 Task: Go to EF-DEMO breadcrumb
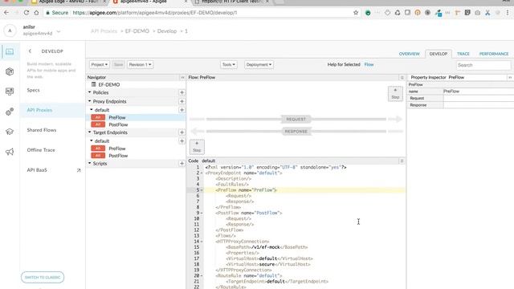(137, 31)
